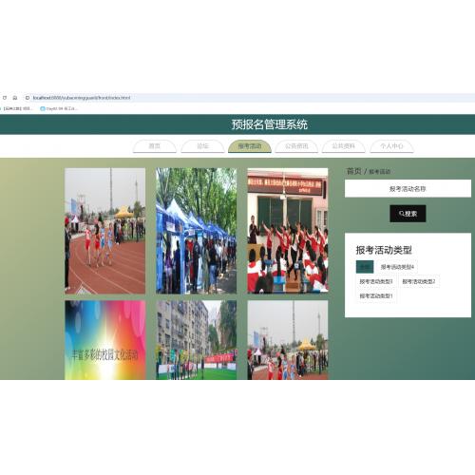475x475 pixels.
Task: Filter by 报考活动类型2
Action: click(419, 281)
